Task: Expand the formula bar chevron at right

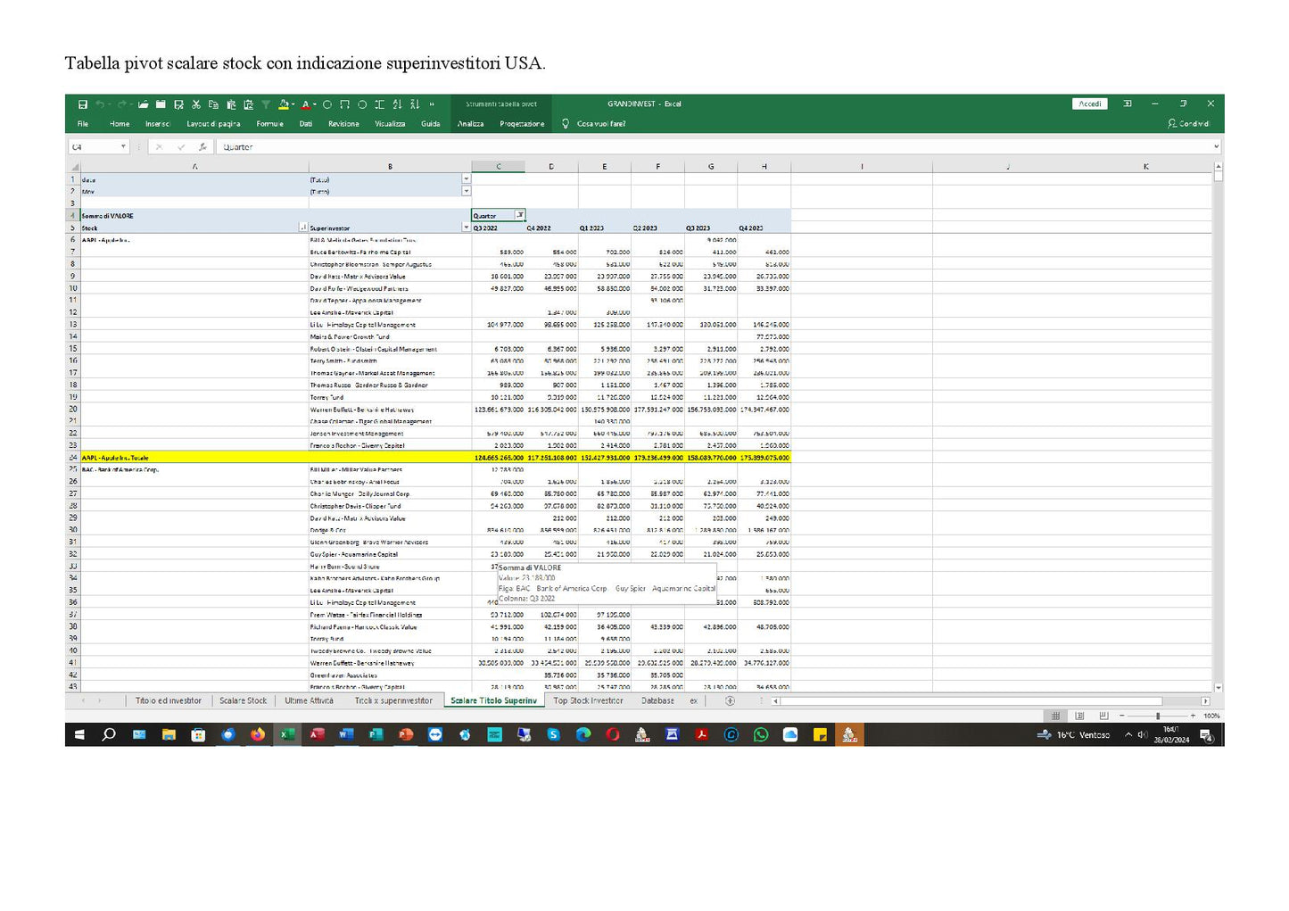Action: (x=1216, y=147)
